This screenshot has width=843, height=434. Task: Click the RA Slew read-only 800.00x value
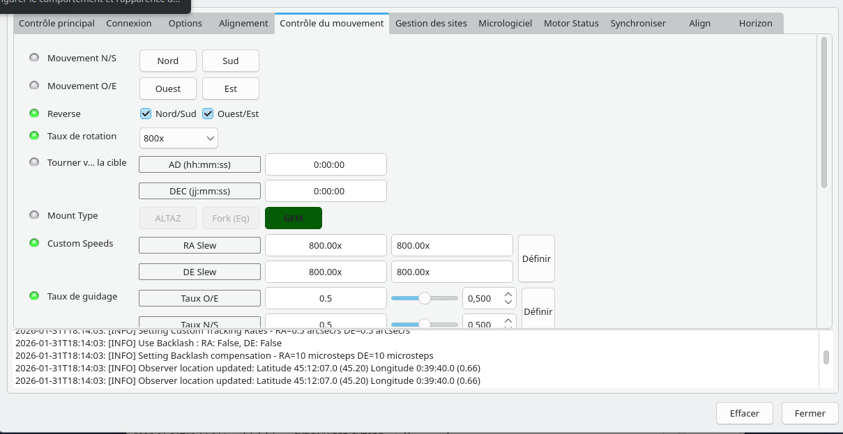point(326,245)
